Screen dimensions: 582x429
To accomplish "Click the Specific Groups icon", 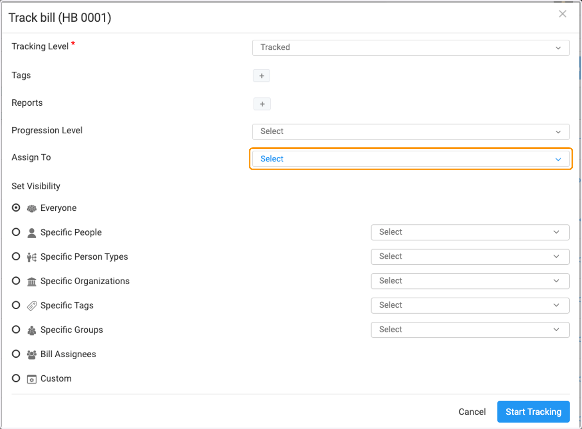I will tap(32, 330).
